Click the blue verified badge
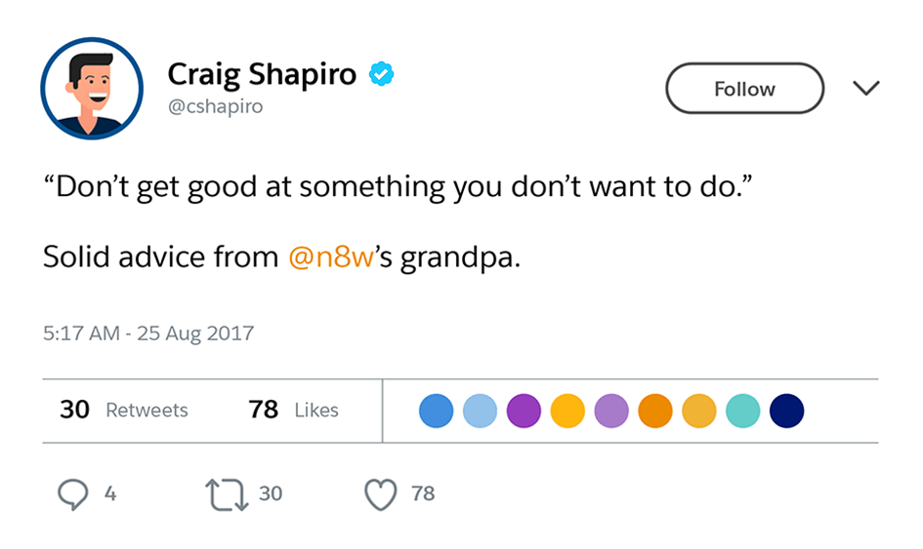This screenshot has height=549, width=923. coord(380,74)
